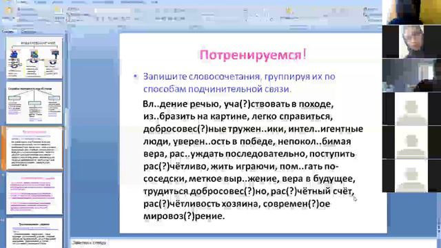Click the phrase трудиться добросовес(?)но
The width and height of the screenshot is (441, 248).
(205, 192)
